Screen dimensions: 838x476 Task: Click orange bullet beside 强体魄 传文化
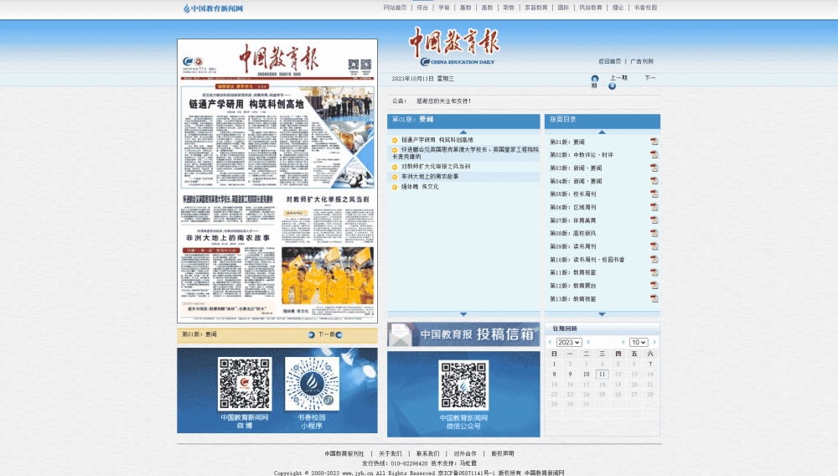point(395,187)
